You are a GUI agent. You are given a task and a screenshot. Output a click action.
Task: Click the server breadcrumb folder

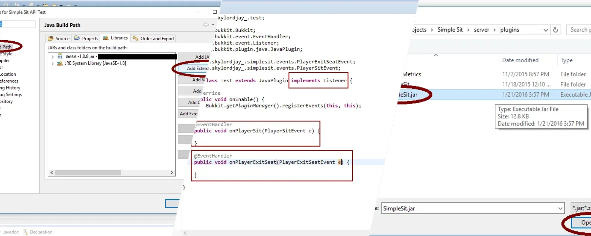[x=481, y=29]
